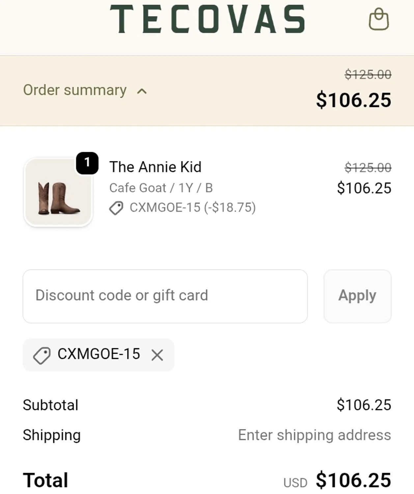The image size is (414, 494).
Task: Click the Subtotal amount $106.25
Action: click(364, 405)
